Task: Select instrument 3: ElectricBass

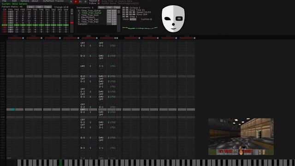Action: [87, 18]
